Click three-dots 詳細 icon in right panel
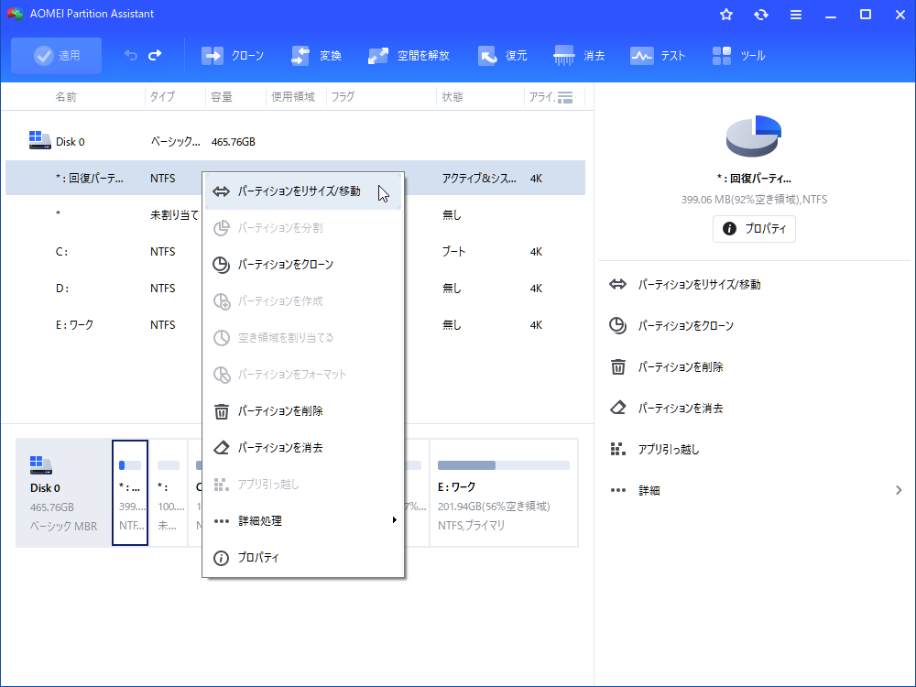The width and height of the screenshot is (916, 687). coord(618,490)
